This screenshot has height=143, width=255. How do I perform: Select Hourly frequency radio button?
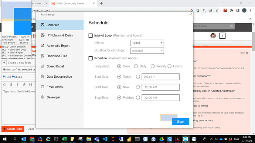pyautogui.click(x=170, y=66)
